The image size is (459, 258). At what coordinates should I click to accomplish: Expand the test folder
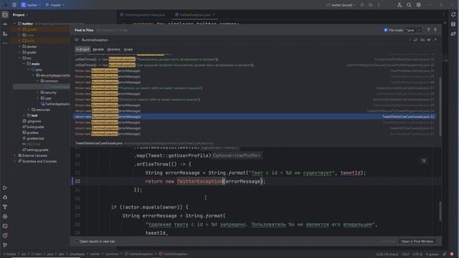coord(24,115)
